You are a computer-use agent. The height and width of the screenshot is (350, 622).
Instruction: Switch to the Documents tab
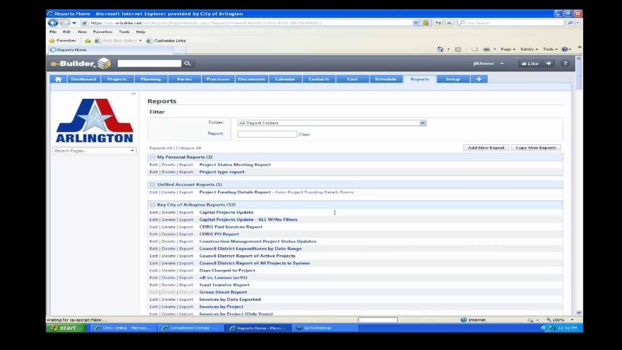pyautogui.click(x=251, y=79)
